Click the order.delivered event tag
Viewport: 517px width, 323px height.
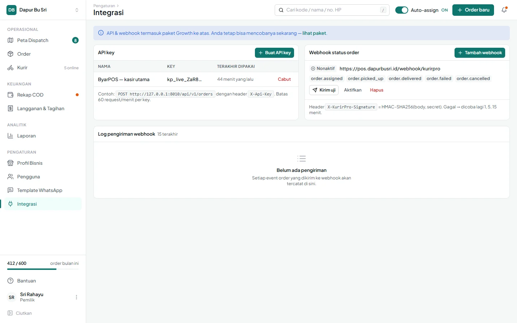point(405,79)
